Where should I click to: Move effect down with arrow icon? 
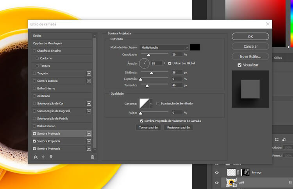pos(51,157)
